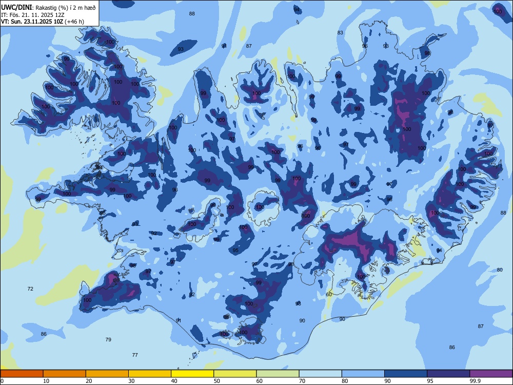Image resolution: width=513 pixels, height=385 pixels.
Task: Select the humidity value '79' on map
Action: (108, 339)
